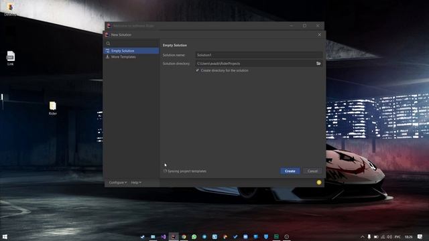Click the blue shield icon in the taskbar
Image resolution: width=429 pixels, height=241 pixels.
266,236
